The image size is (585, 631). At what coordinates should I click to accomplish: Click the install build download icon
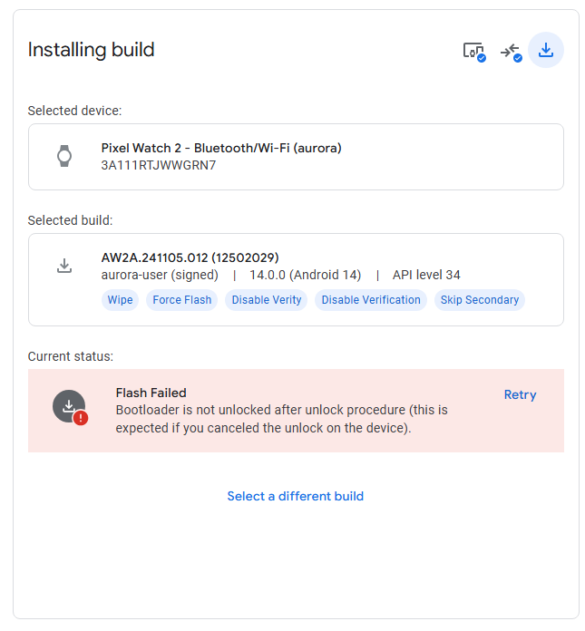546,50
